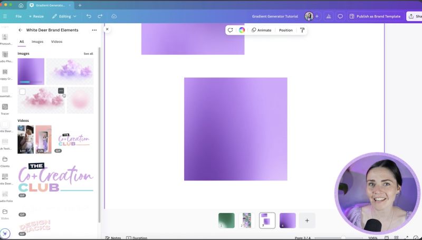422x240 pixels.
Task: Add a new page with plus
Action: (307, 220)
